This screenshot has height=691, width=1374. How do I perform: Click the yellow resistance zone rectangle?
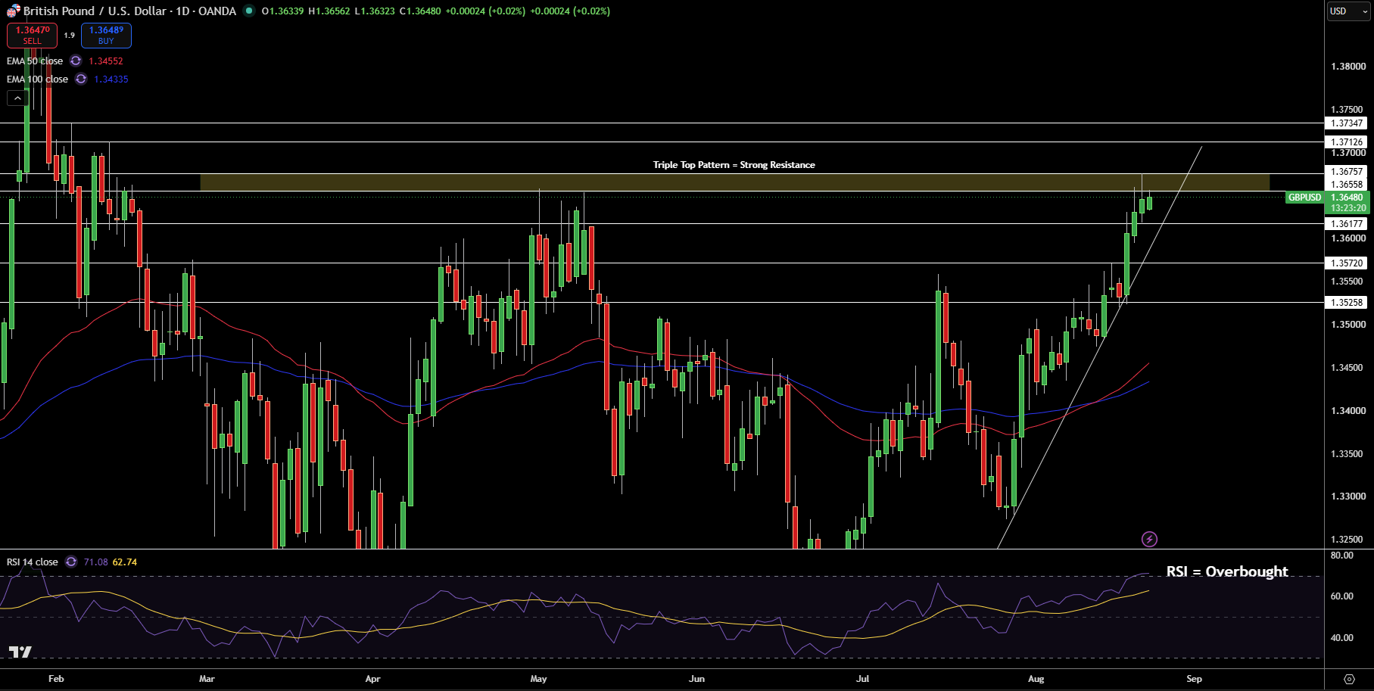(734, 182)
